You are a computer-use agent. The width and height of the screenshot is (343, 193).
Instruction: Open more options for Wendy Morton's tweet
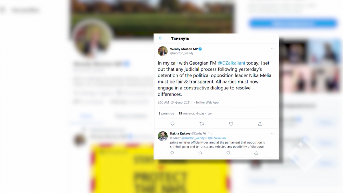[x=273, y=49]
